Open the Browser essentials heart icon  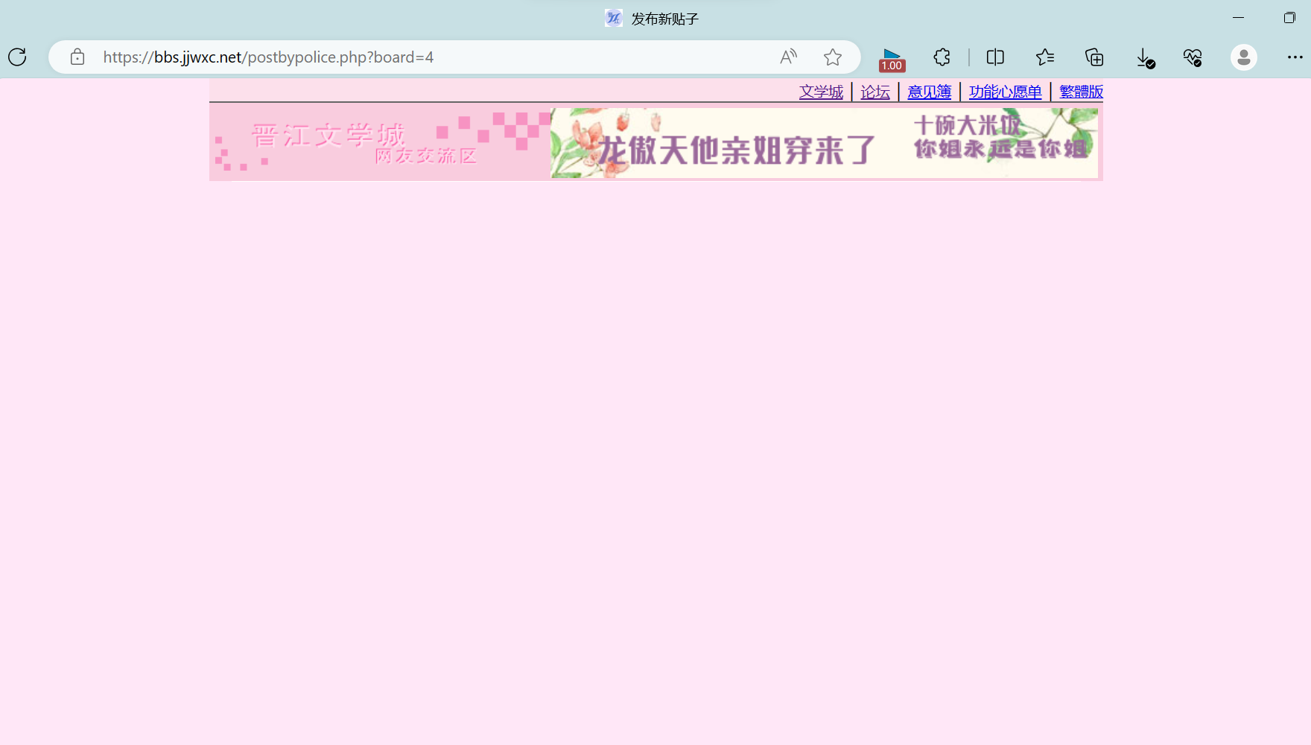point(1193,57)
